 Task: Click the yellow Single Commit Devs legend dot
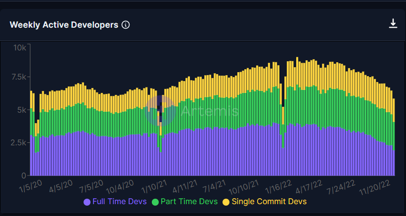[226, 202]
